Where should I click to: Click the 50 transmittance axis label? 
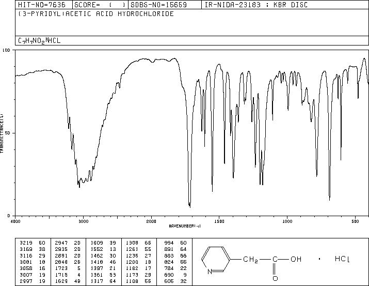(8, 133)
